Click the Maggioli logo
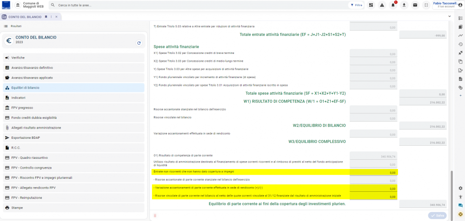Screen dimensions: 465x221 [x=6, y=5]
